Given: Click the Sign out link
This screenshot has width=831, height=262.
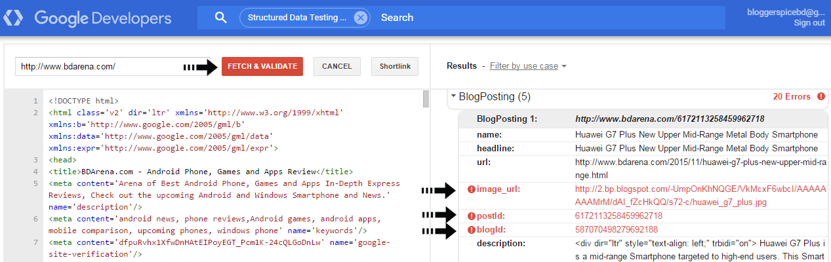Looking at the screenshot, I should (x=809, y=23).
